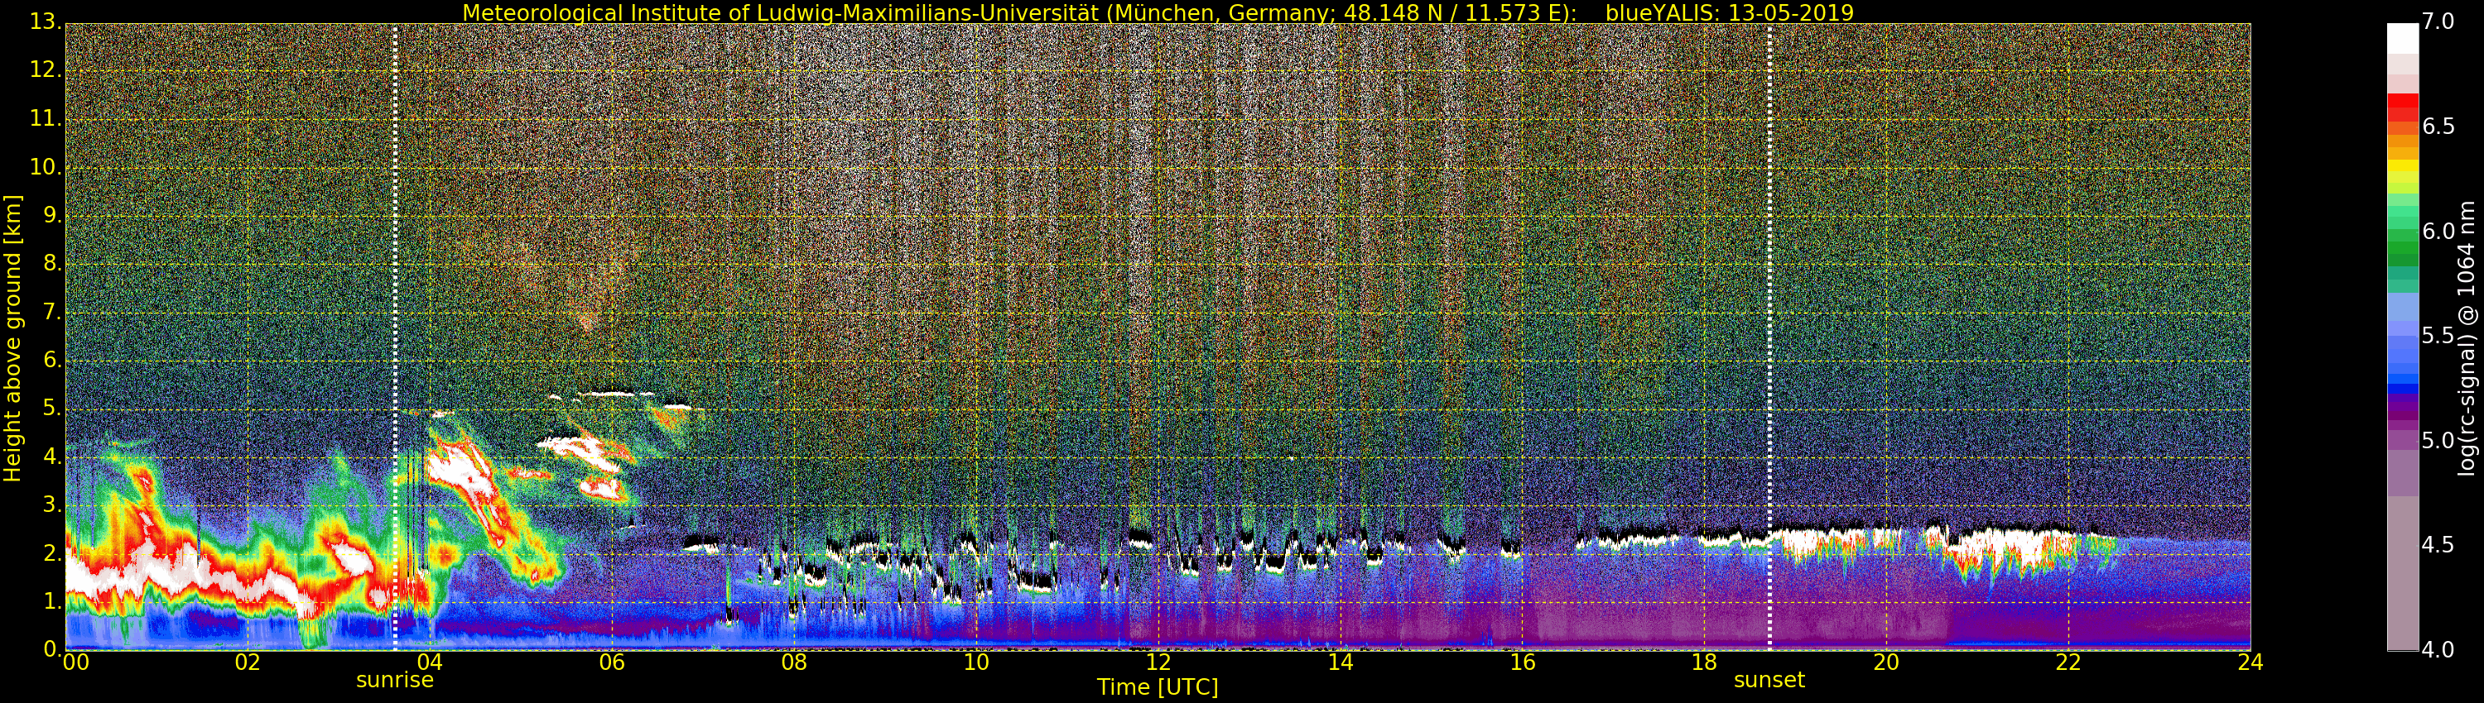Click the '11.' height axis tick label
This screenshot has width=2484, height=703.
tap(46, 118)
